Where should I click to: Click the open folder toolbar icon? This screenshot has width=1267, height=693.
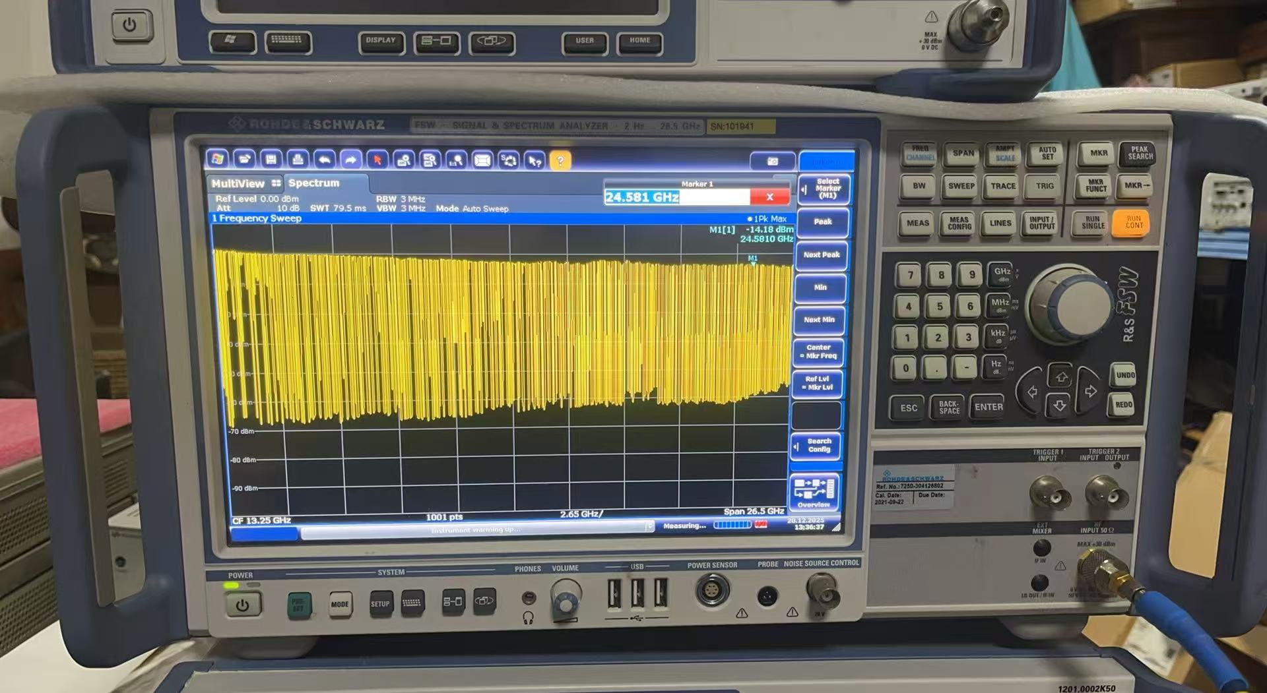click(x=244, y=159)
